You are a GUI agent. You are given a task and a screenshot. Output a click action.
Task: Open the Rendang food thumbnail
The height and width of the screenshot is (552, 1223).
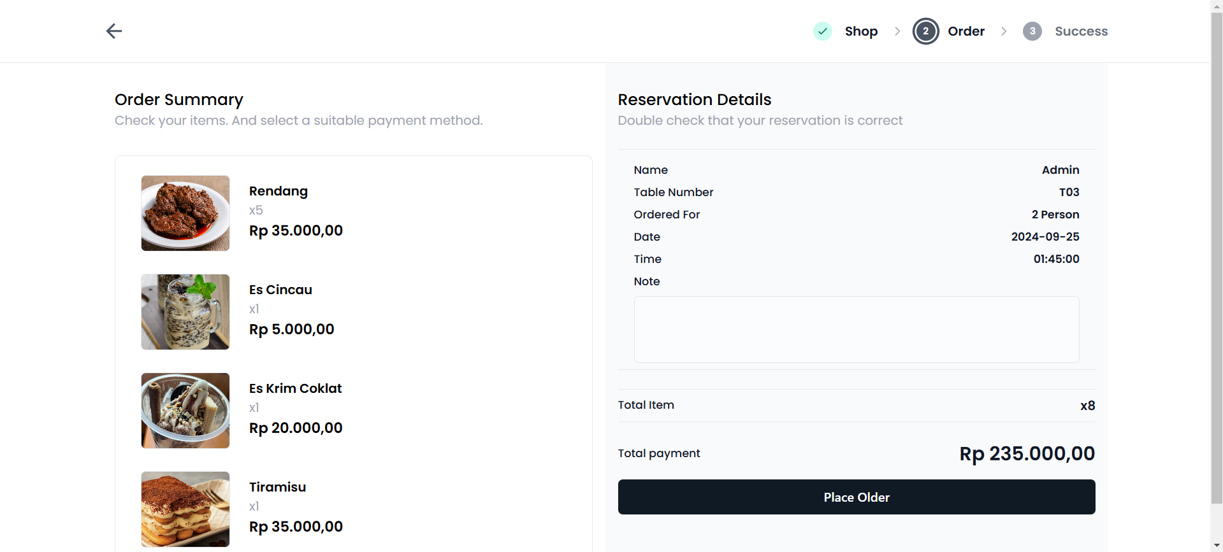tap(185, 213)
